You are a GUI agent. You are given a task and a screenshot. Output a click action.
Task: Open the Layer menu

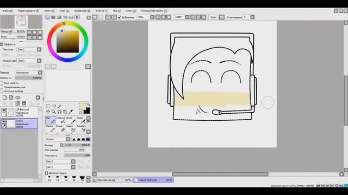(64, 11)
